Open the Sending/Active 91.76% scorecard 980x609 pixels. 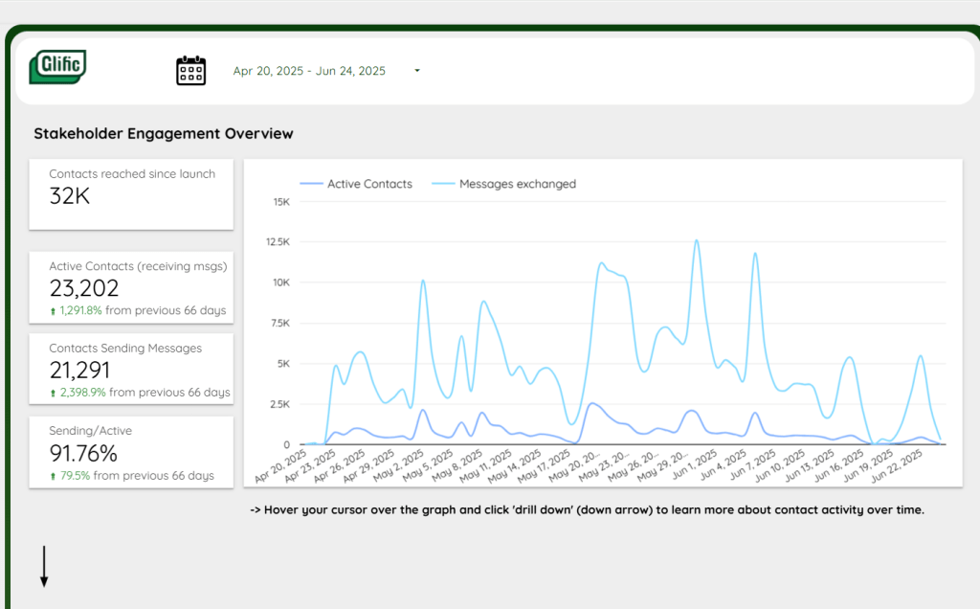pyautogui.click(x=131, y=452)
